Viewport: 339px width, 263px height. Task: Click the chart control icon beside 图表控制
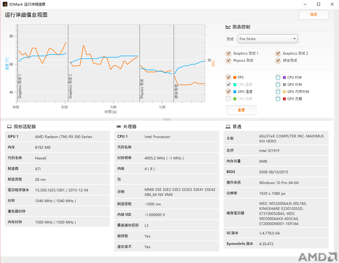pyautogui.click(x=228, y=27)
